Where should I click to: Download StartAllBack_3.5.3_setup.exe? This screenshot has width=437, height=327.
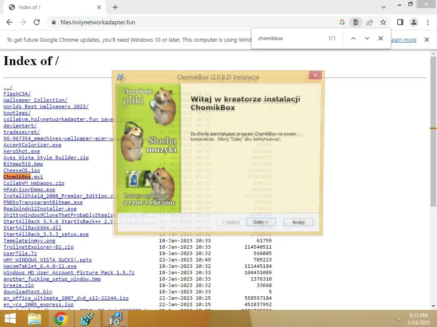[46, 235]
